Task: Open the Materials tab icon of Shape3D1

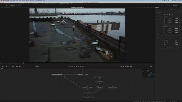Action: coord(167,14)
